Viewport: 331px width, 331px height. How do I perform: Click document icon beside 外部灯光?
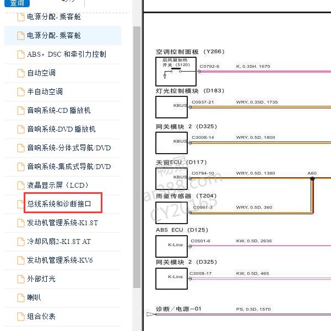(x=21, y=279)
